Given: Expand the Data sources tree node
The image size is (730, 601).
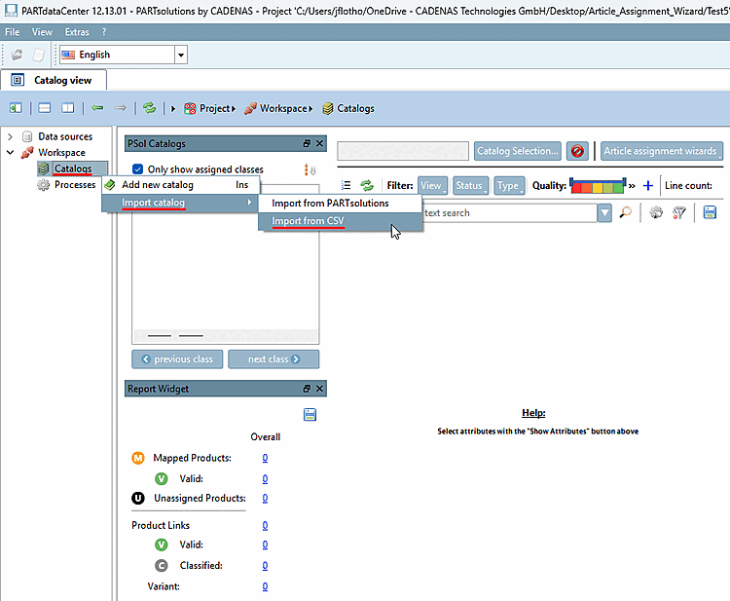Looking at the screenshot, I should click(11, 136).
